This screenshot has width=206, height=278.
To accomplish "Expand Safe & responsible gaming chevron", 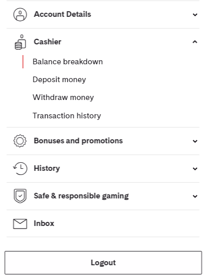I will [195, 196].
